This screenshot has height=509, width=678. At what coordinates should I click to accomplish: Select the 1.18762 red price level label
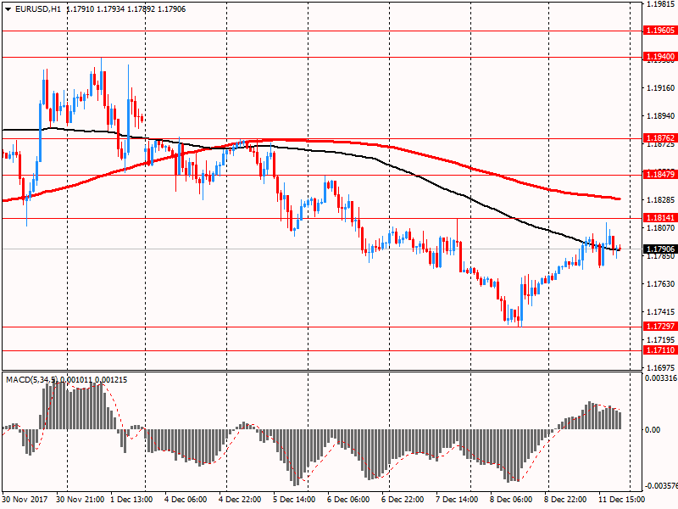coord(660,138)
